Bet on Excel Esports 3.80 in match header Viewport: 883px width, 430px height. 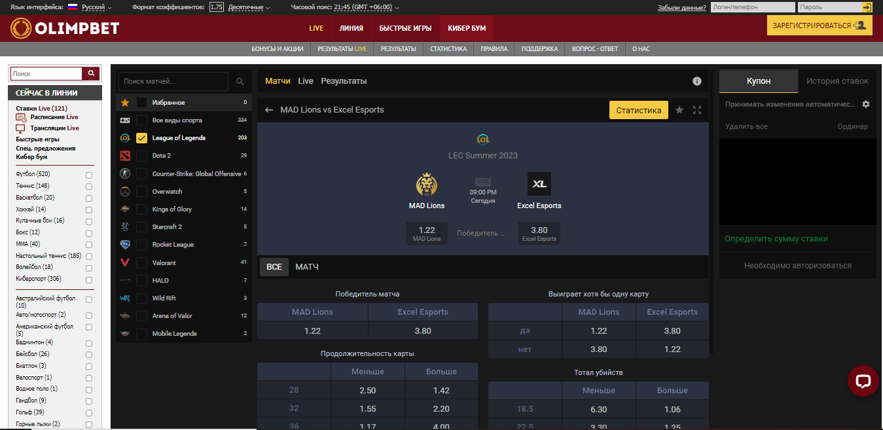(539, 234)
